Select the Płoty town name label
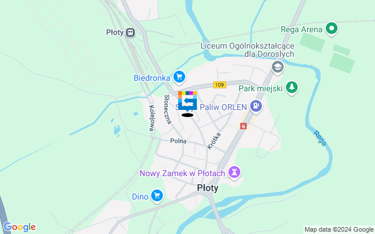 (x=207, y=188)
